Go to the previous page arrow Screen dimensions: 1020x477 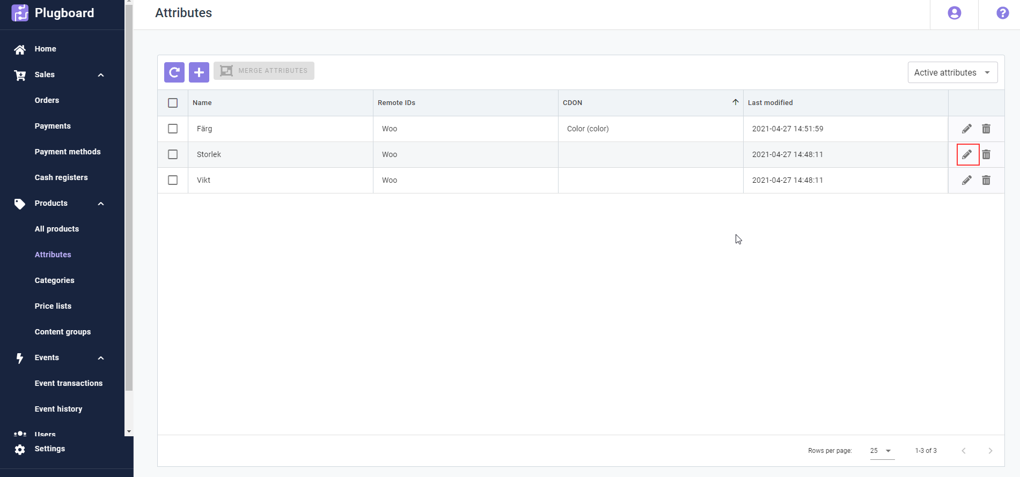[x=964, y=451]
